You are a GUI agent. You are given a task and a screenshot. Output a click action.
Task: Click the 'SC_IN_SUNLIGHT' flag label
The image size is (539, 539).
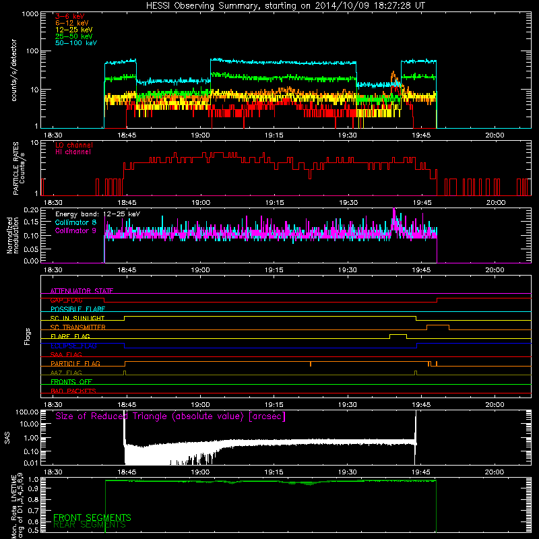77,318
